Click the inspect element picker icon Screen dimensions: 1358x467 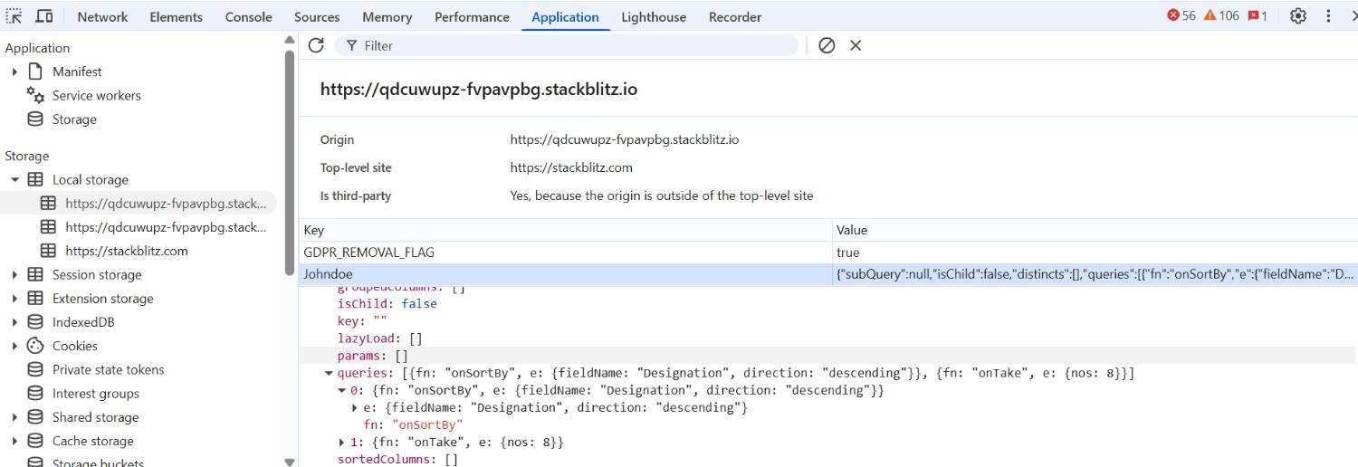point(14,16)
